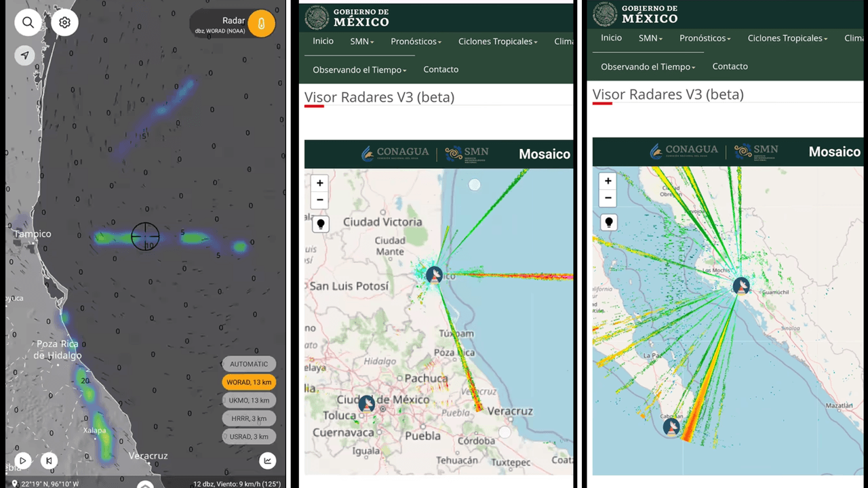Toggle the lightbulb basemap switch on right map
Screen dimensions: 868x488
coord(608,222)
